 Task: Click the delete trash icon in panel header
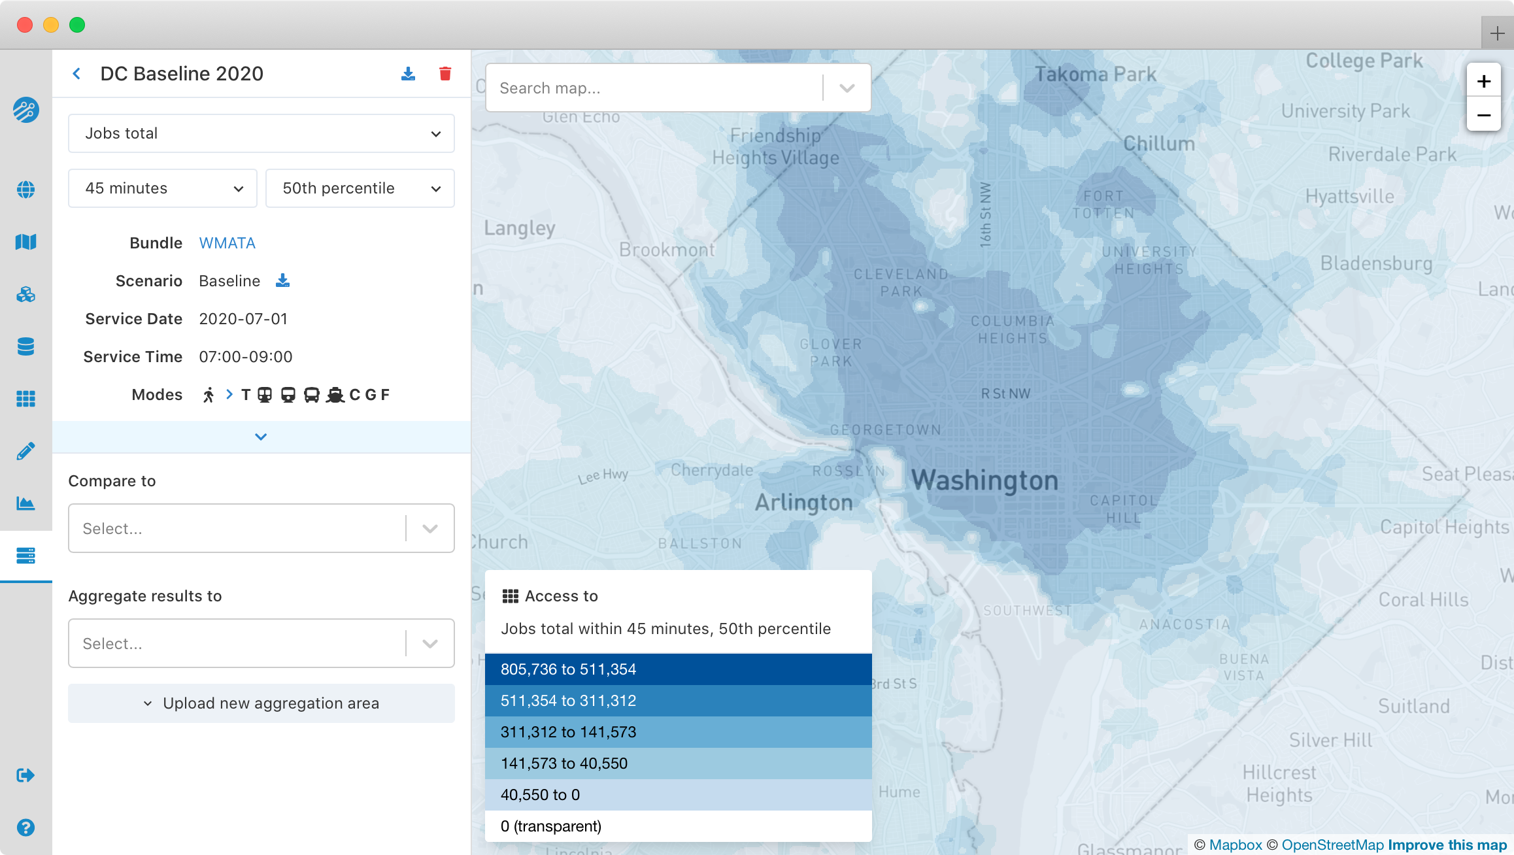[445, 74]
